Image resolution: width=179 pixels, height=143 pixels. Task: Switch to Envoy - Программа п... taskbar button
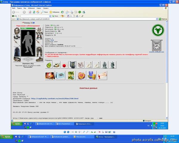coord(106,137)
